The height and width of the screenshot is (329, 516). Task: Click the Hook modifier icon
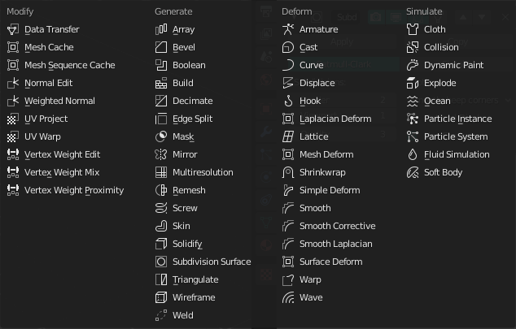(x=288, y=101)
